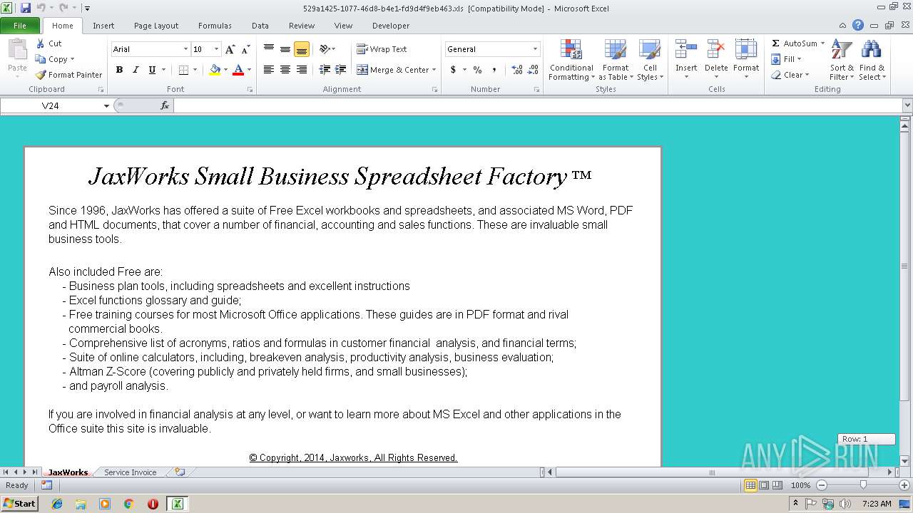
Task: Click the Format cells icon
Action: (x=746, y=49)
